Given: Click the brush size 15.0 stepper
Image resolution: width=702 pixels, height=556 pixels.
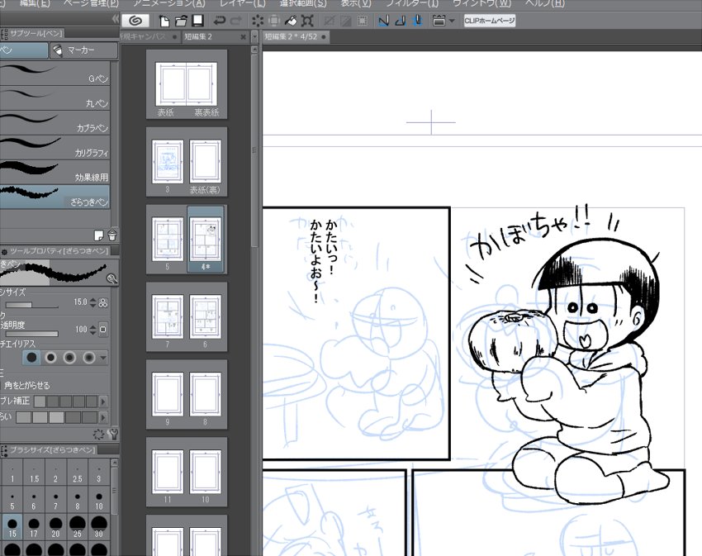Looking at the screenshot, I should pos(92,302).
